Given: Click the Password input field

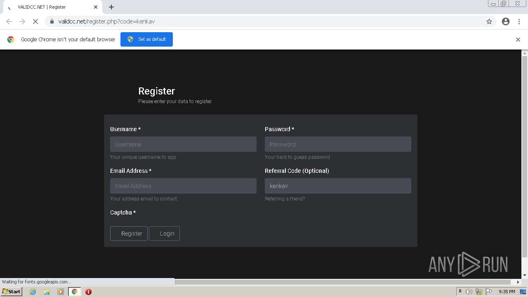Looking at the screenshot, I should tap(338, 144).
